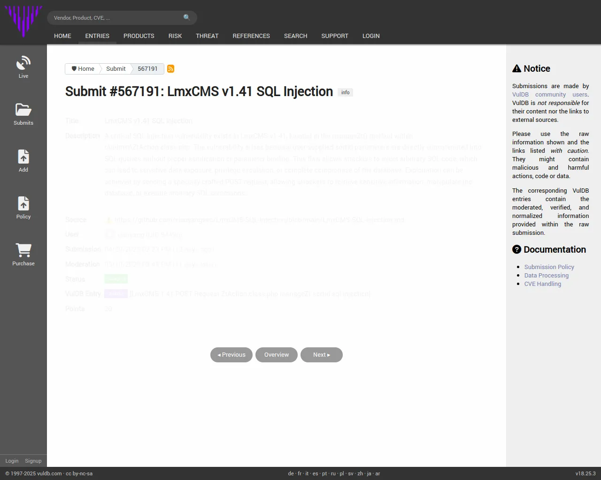Select the 567191 breadcrumb
Viewport: 601px width, 480px height.
(147, 69)
